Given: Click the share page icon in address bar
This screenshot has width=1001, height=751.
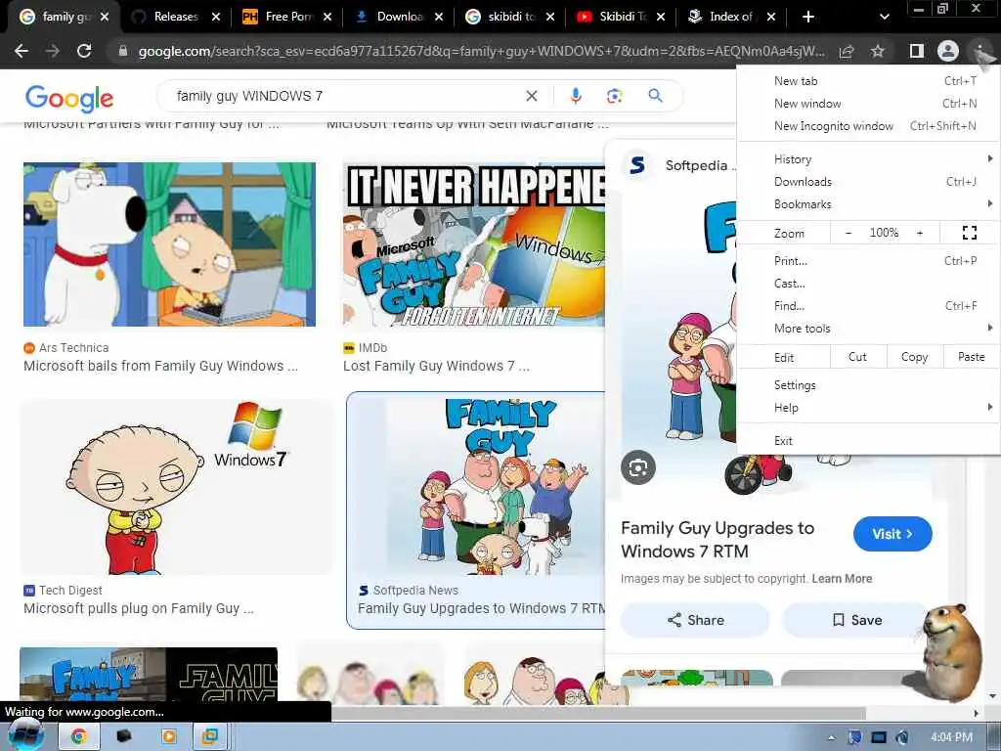Looking at the screenshot, I should 847,51.
